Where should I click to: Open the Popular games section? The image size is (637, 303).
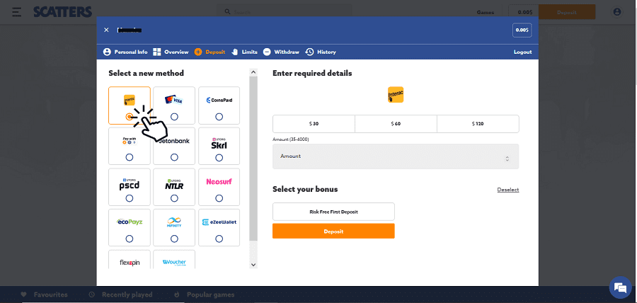(x=205, y=295)
